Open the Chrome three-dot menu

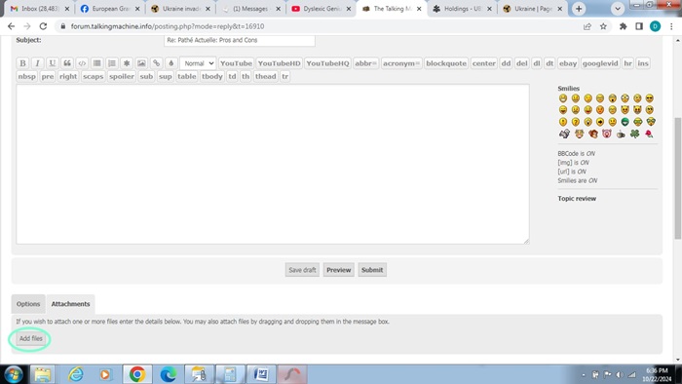click(x=671, y=26)
